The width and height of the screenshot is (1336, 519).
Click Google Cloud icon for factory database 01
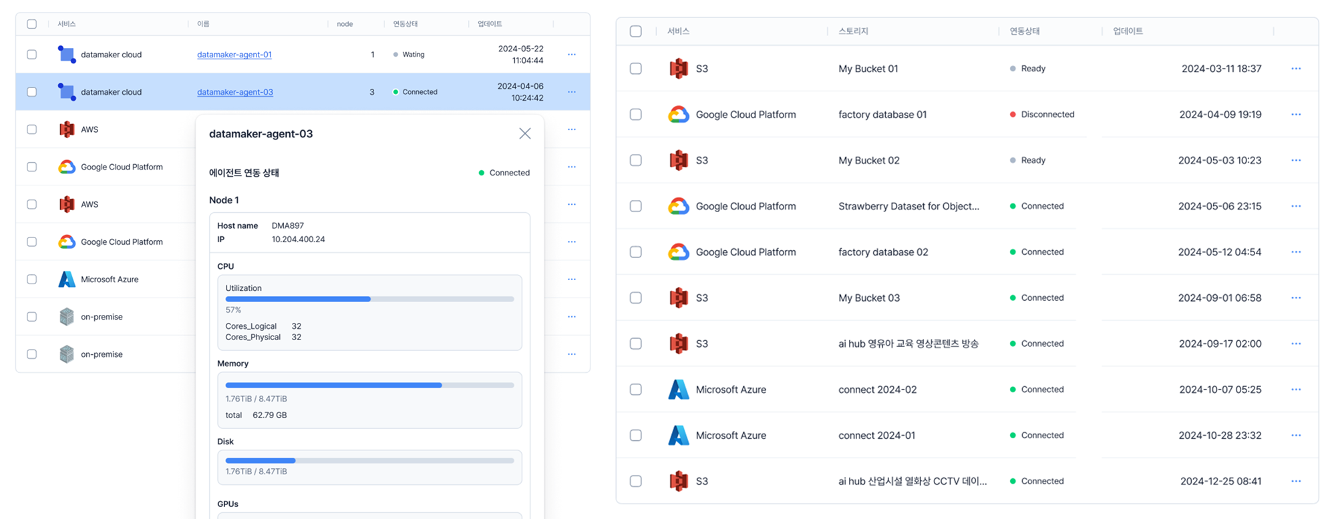coord(678,115)
